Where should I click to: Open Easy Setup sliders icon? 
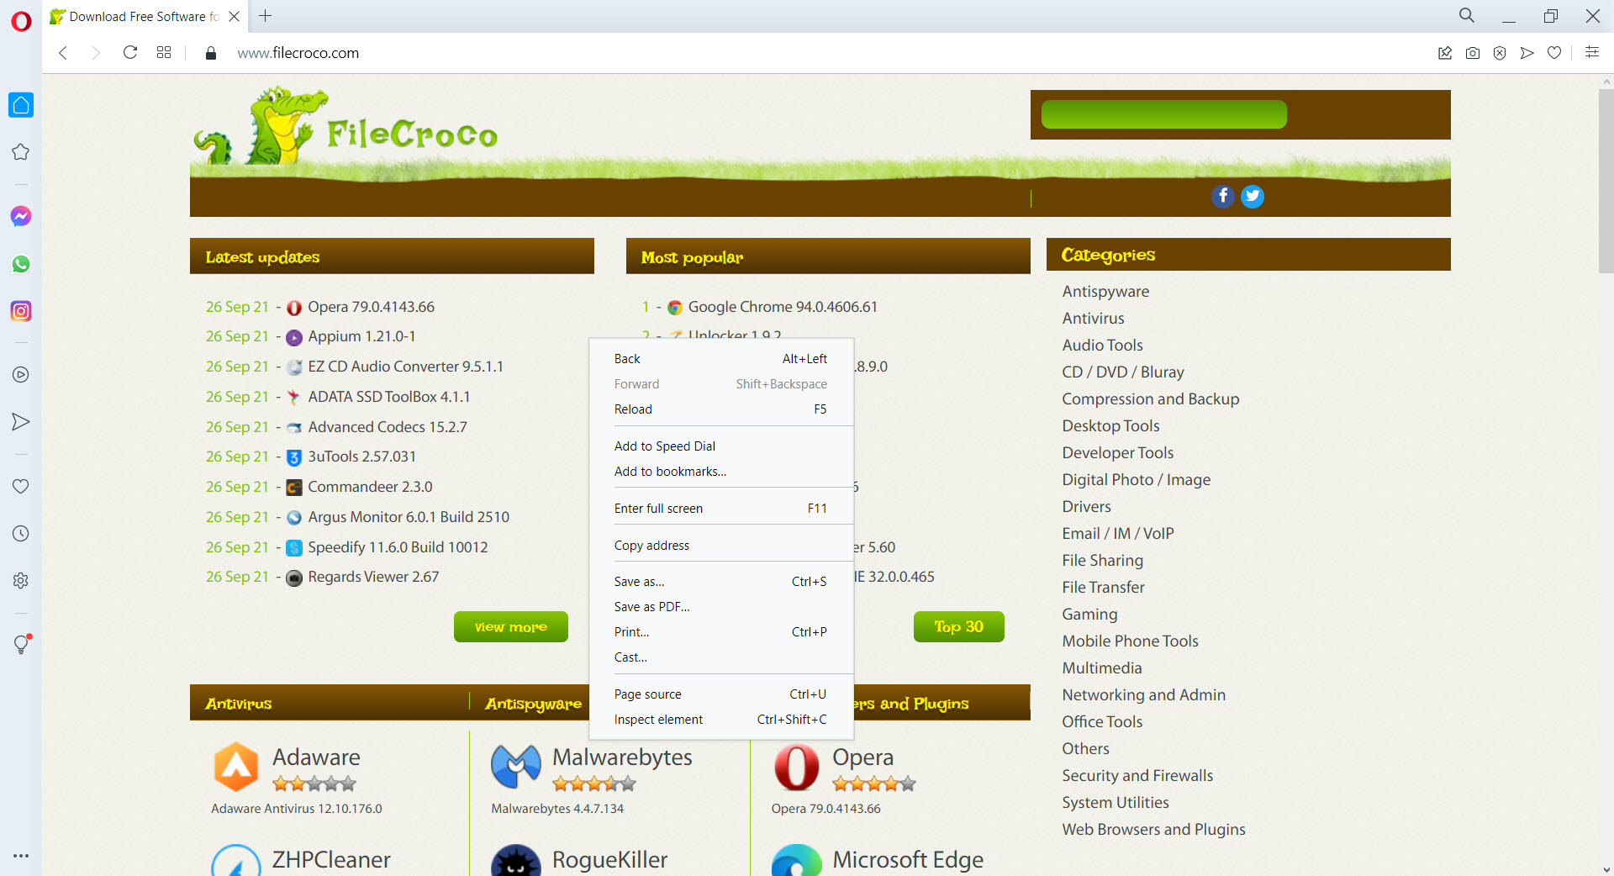tap(1591, 52)
